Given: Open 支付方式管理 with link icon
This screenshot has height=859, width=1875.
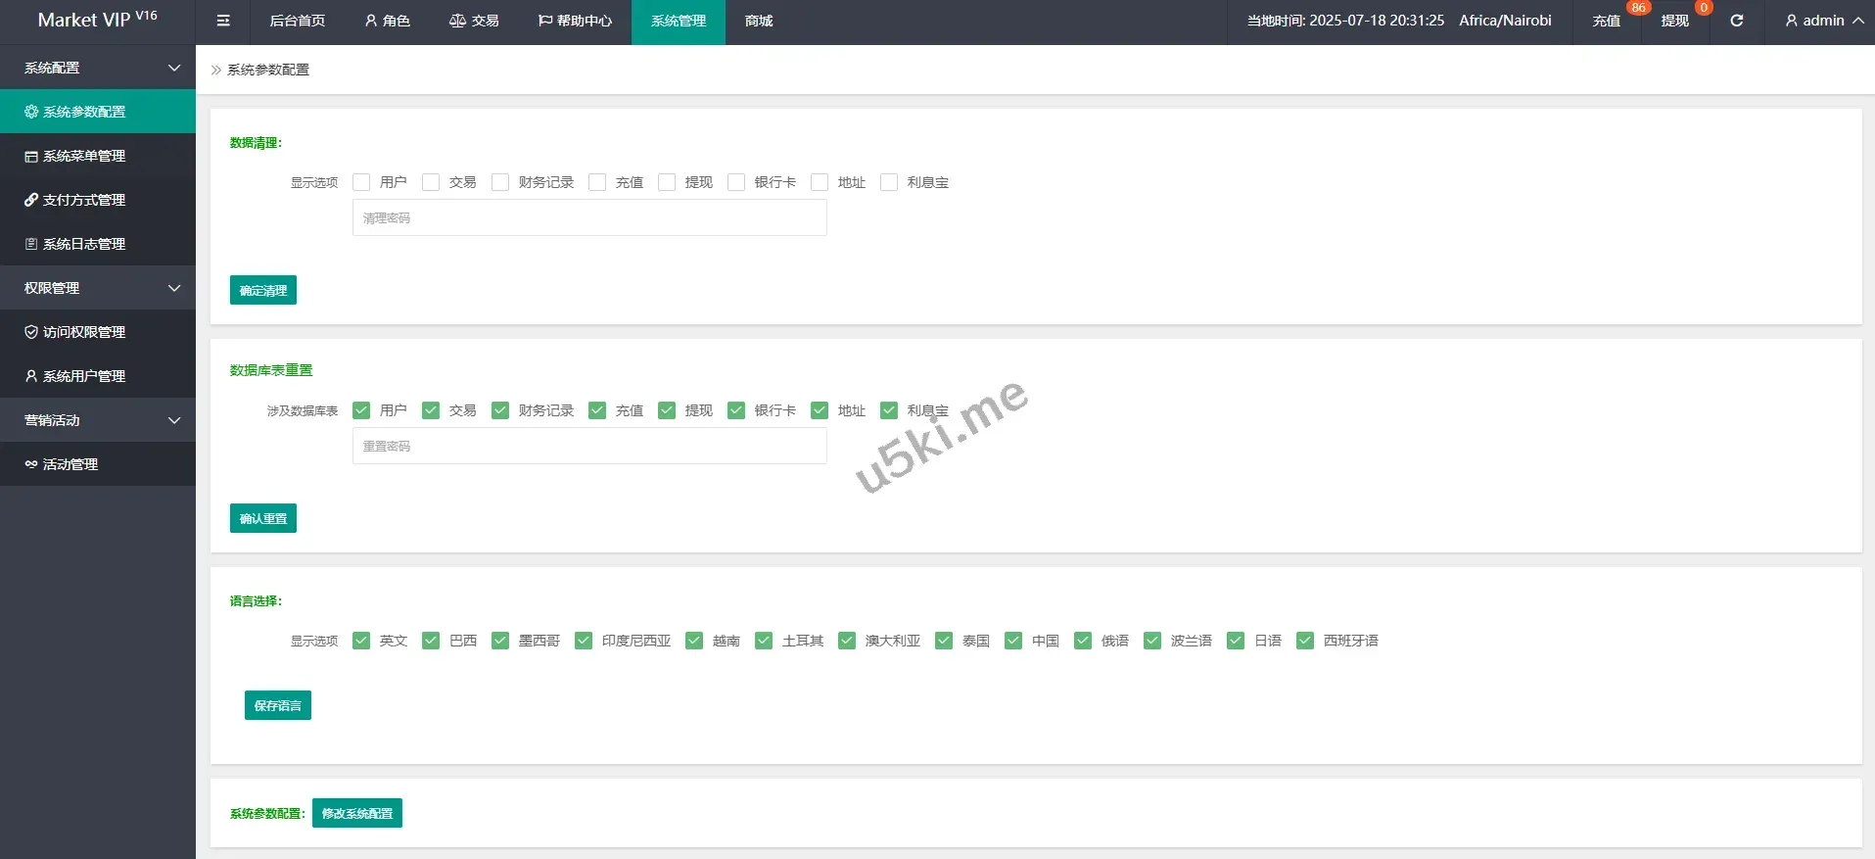Looking at the screenshot, I should pos(84,200).
